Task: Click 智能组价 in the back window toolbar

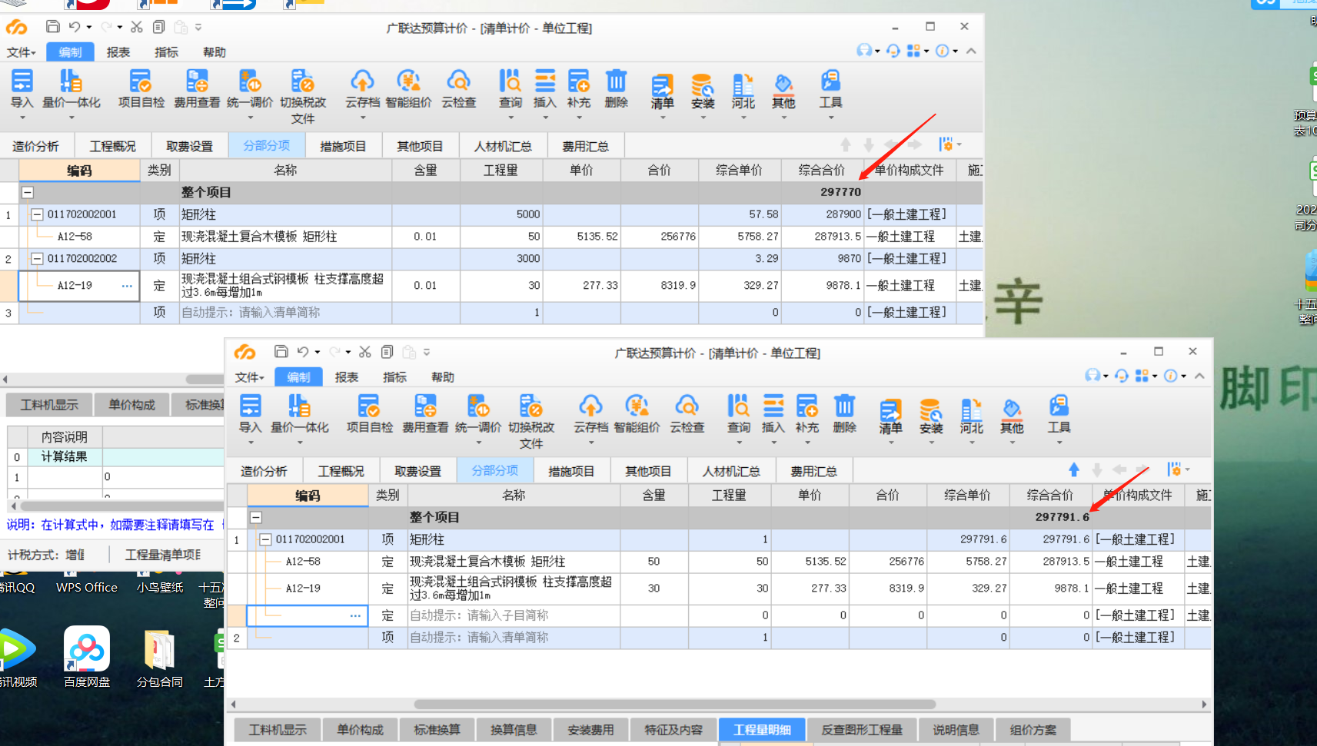Action: [408, 88]
